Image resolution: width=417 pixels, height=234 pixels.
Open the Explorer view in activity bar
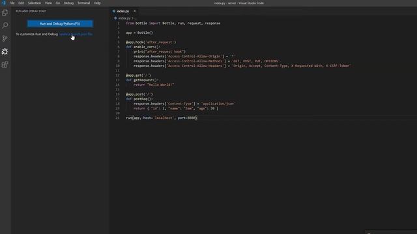tap(5, 12)
